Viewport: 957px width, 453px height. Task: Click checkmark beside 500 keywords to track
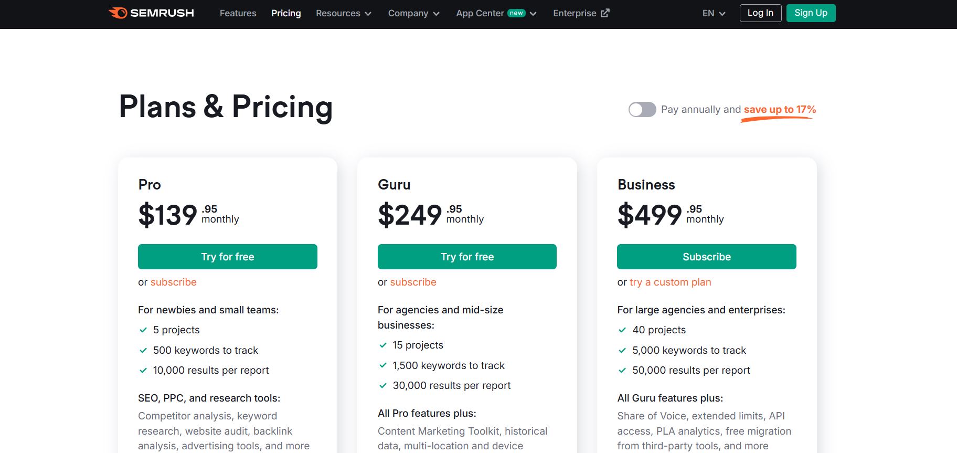click(143, 350)
